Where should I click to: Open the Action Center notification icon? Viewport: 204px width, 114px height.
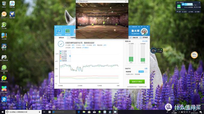[201, 112]
